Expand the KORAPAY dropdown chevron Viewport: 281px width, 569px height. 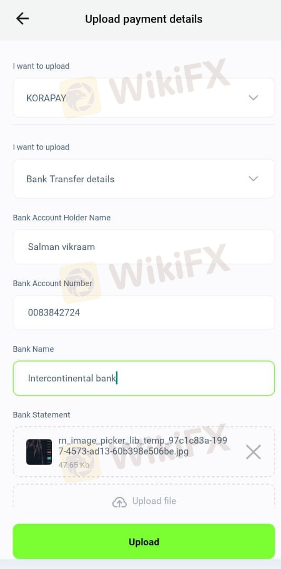tap(253, 97)
